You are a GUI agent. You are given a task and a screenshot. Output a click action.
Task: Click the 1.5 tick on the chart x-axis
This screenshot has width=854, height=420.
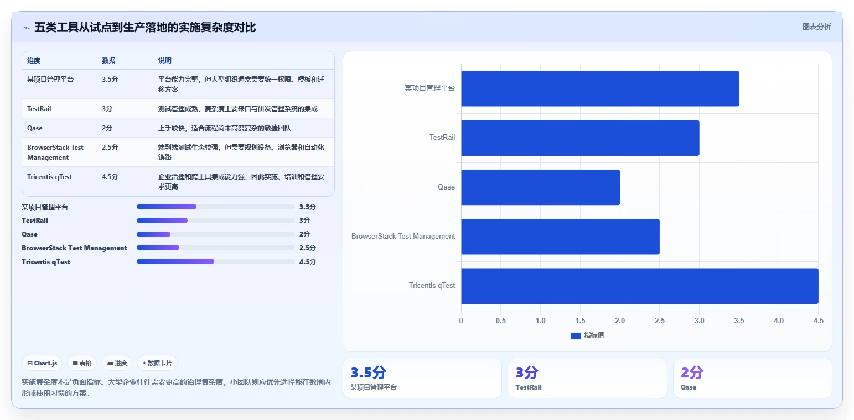[580, 321]
